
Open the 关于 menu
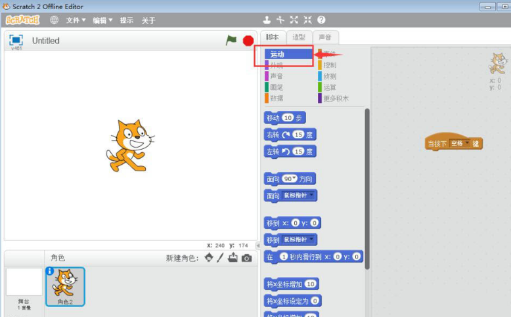pyautogui.click(x=148, y=20)
